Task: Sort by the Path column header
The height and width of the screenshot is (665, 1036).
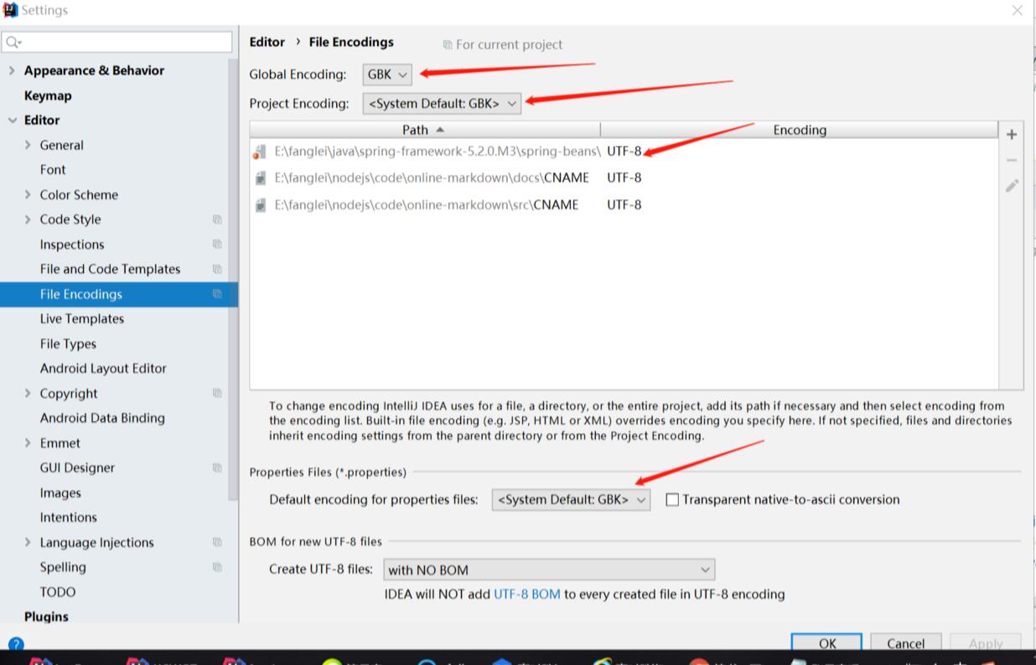Action: [x=425, y=130]
